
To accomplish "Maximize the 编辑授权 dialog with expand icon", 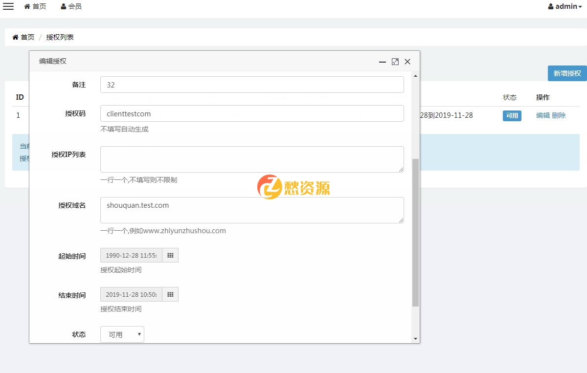I will [395, 62].
